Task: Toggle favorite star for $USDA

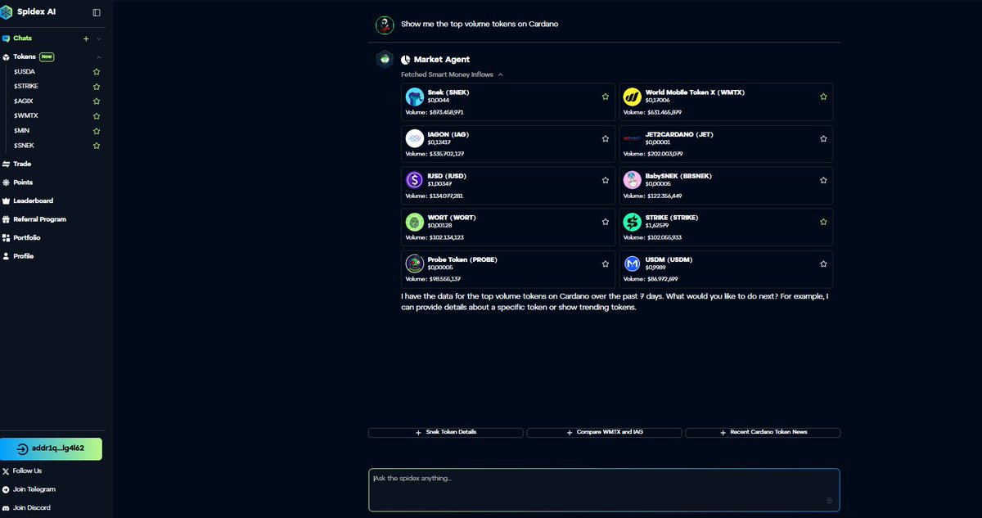Action: click(x=97, y=71)
